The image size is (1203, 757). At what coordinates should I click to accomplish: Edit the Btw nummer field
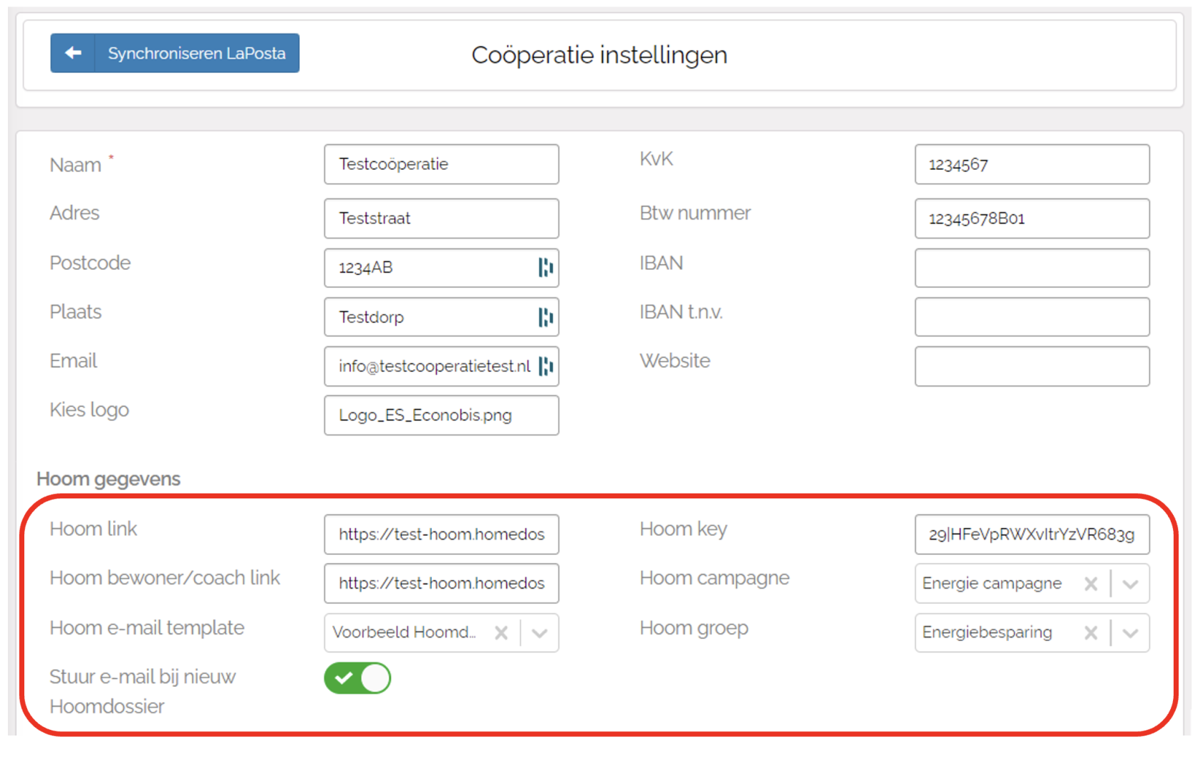[x=1031, y=218]
